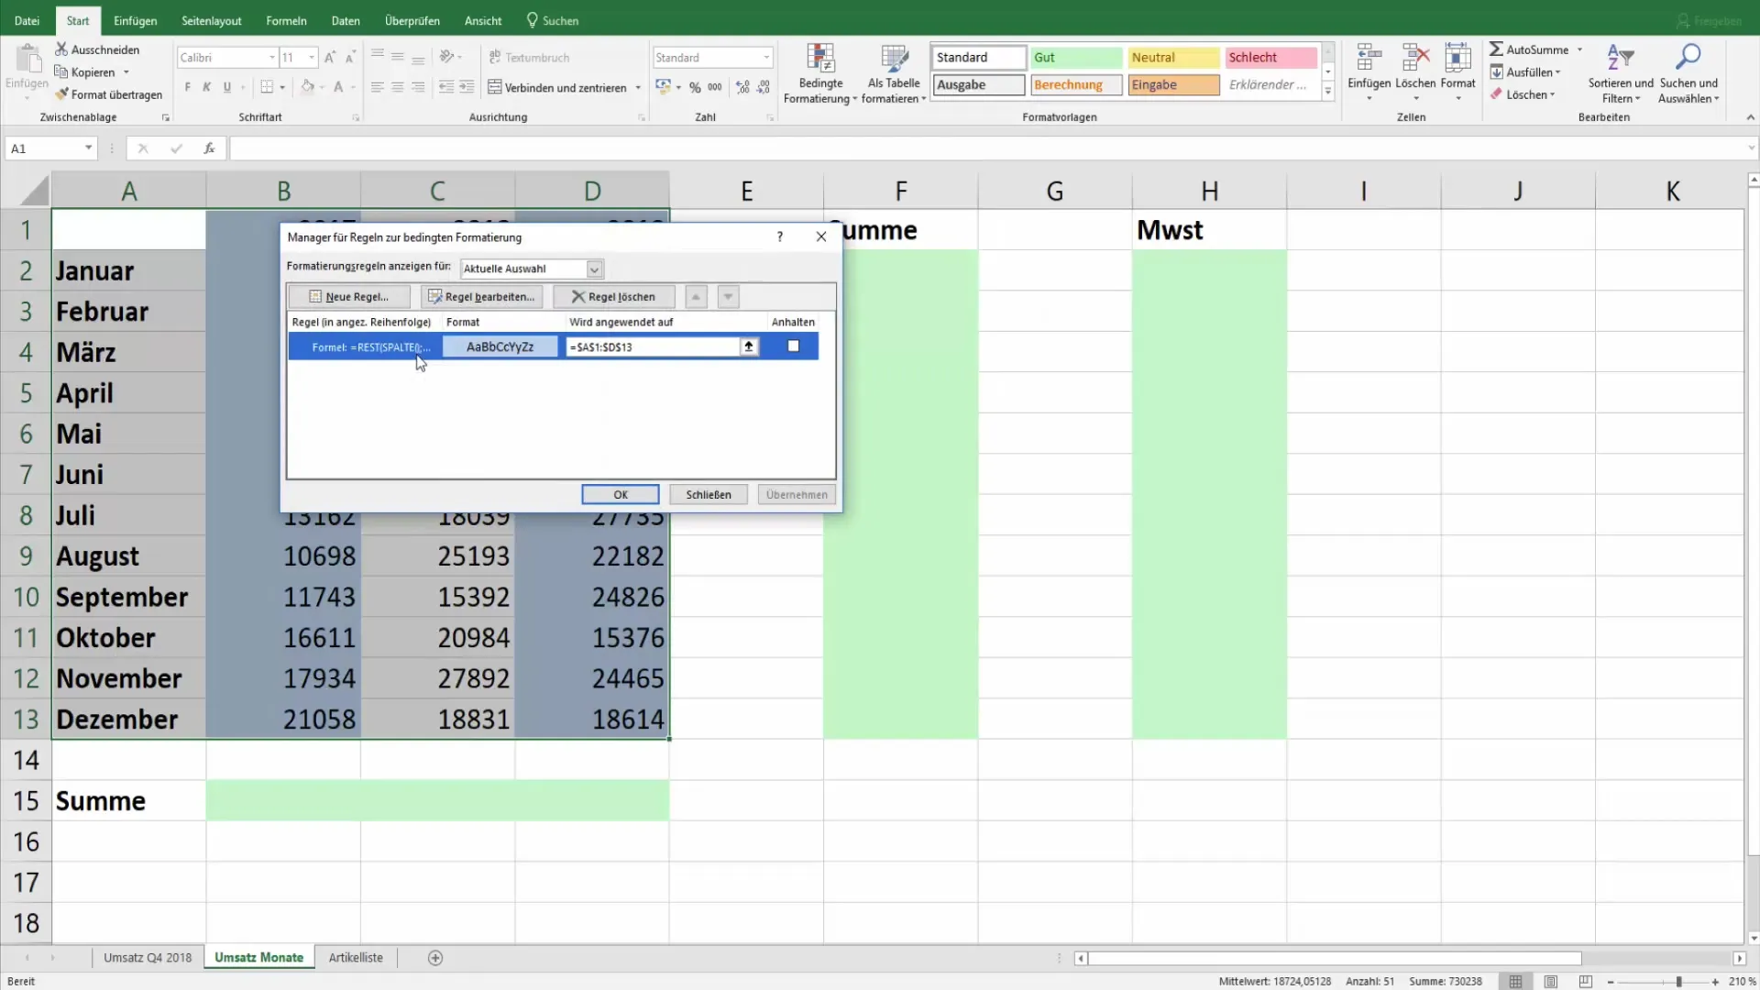This screenshot has width=1760, height=990.
Task: Click the Textumbruch button
Action: pos(529,57)
